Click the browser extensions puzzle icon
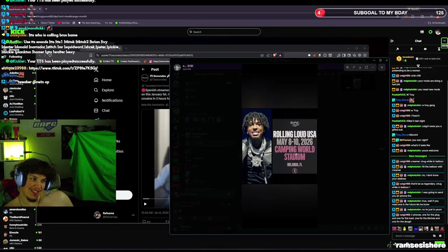448x252 pixels. click(325, 55)
